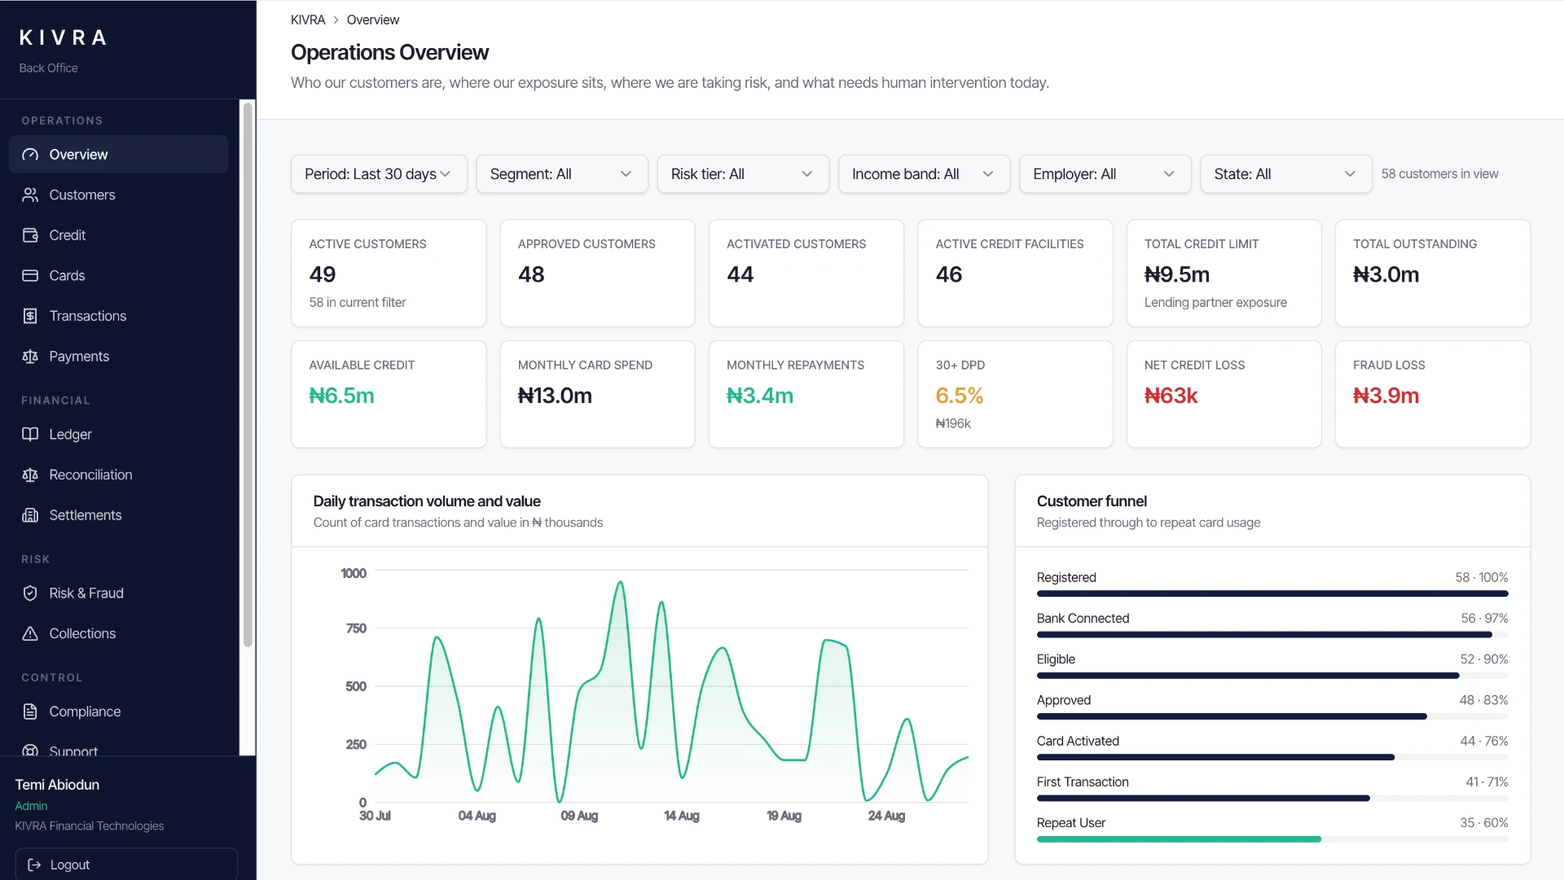Image resolution: width=1564 pixels, height=880 pixels.
Task: Click the Monthly Card Spend ₦13.0m card
Action: 597,394
